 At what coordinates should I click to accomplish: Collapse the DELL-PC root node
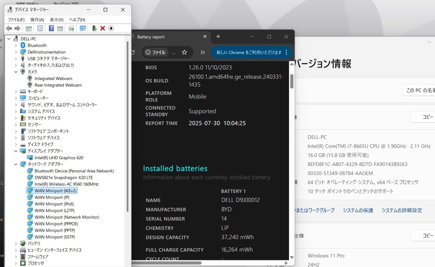coord(9,39)
